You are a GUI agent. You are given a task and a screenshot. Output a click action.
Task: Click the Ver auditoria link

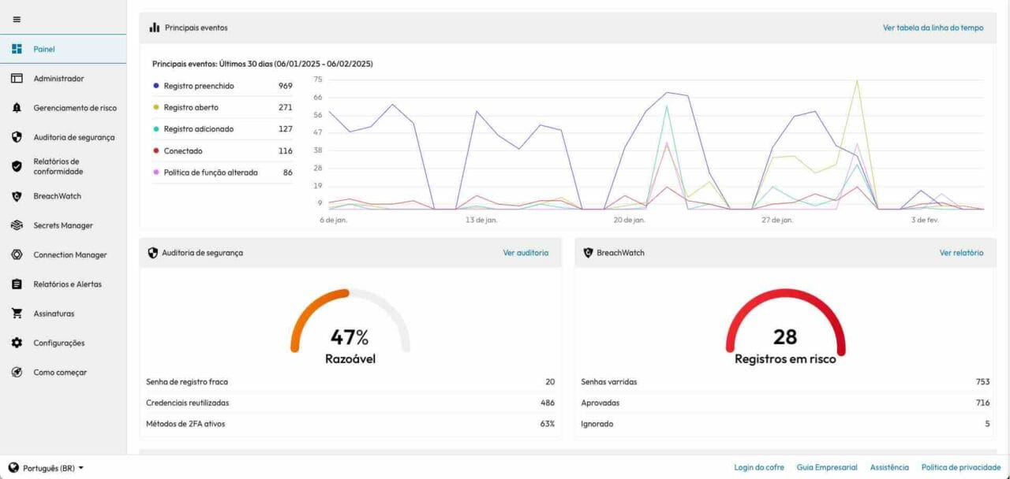[526, 253]
